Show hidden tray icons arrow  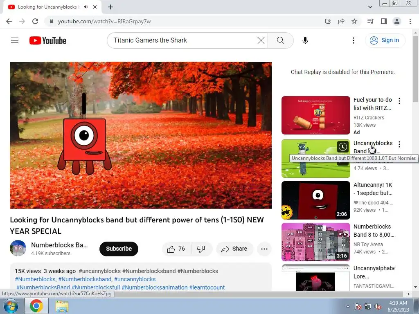tap(348, 306)
